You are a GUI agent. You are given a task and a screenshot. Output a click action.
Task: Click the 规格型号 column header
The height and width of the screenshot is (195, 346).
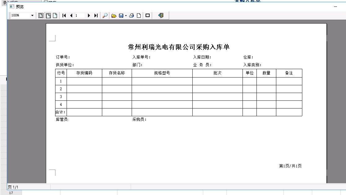point(162,73)
